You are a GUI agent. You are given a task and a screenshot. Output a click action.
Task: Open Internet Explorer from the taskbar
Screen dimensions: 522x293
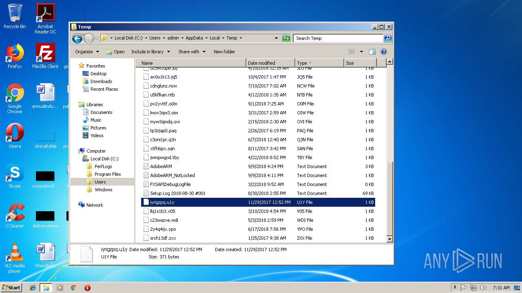click(x=33, y=288)
